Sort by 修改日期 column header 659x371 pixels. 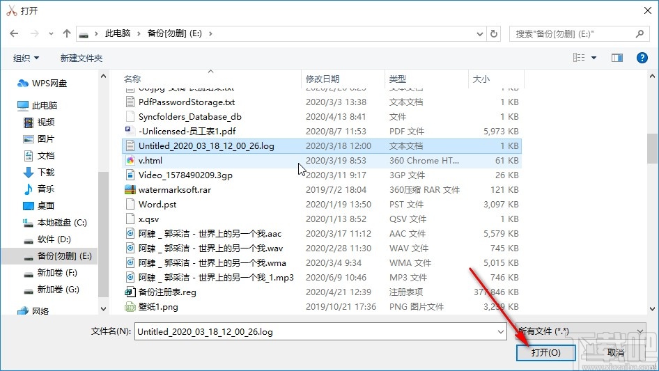point(323,79)
